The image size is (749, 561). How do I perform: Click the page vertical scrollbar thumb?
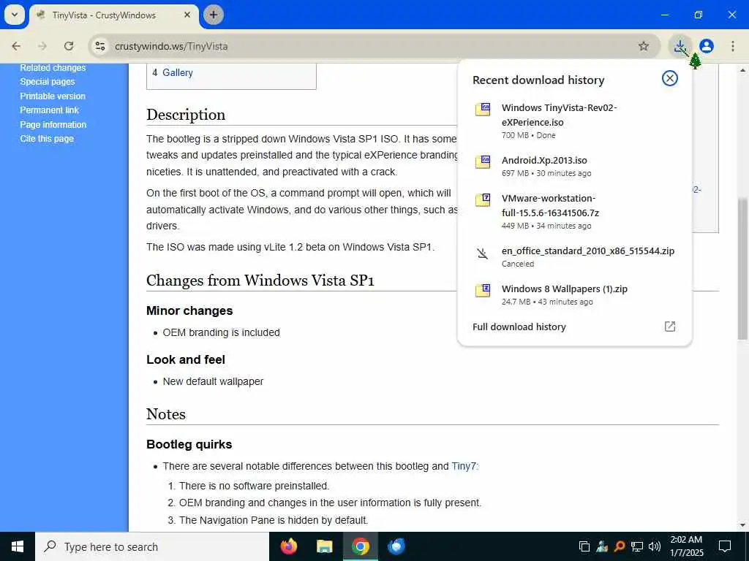742,269
